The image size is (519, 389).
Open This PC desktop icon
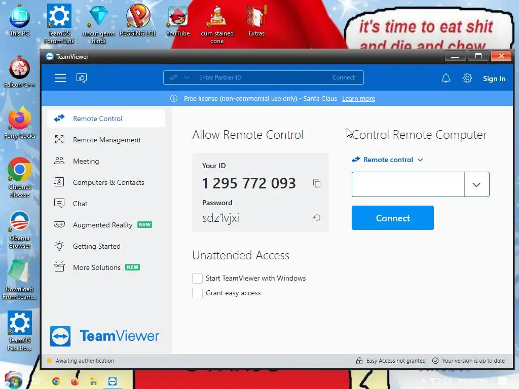pos(19,20)
